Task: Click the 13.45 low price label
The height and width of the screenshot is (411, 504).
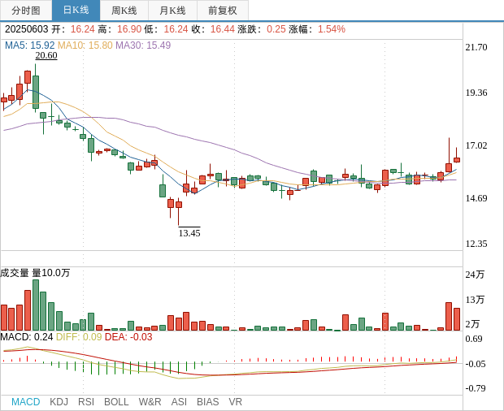Action: [189, 233]
